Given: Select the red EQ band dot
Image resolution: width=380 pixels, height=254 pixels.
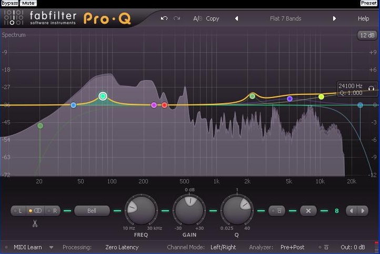Looking at the screenshot, I should click(x=165, y=105).
